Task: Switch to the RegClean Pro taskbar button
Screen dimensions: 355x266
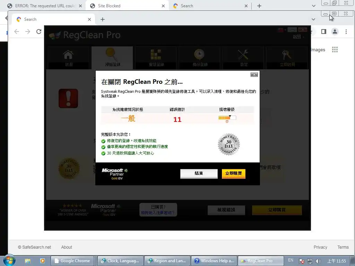Action: [261, 261]
